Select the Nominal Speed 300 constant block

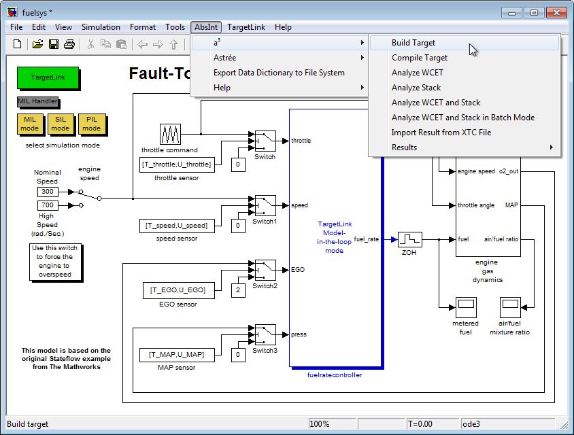click(48, 192)
